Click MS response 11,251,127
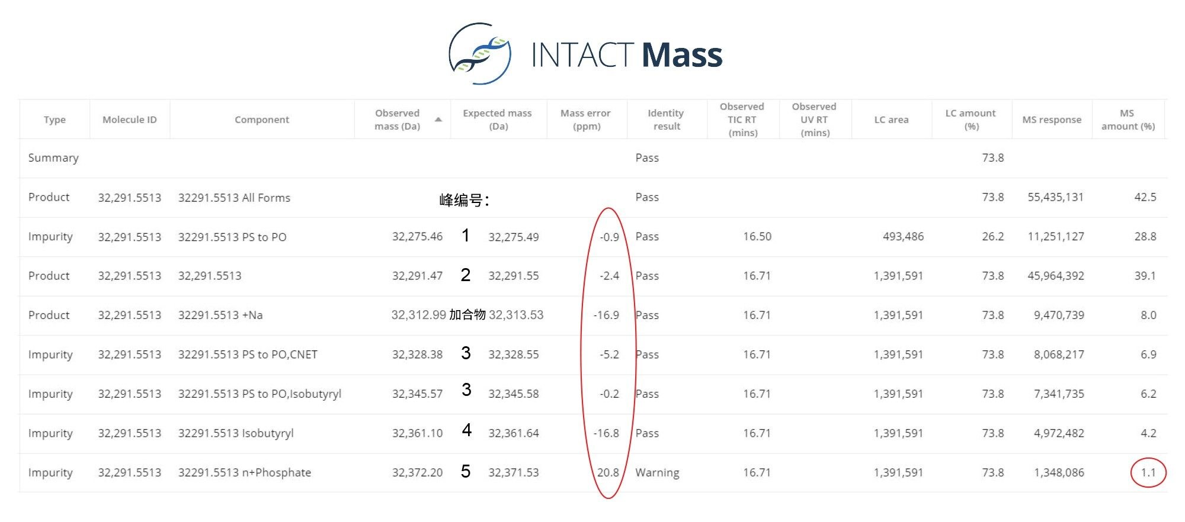The width and height of the screenshot is (1185, 522). click(x=1056, y=237)
